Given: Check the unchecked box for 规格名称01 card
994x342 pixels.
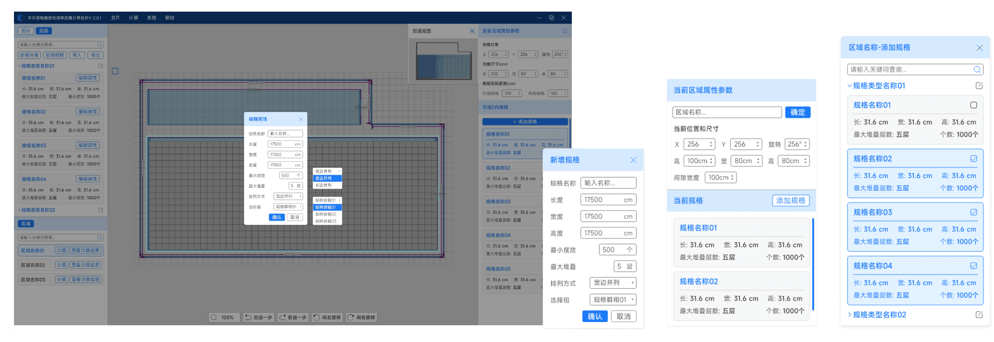Looking at the screenshot, I should point(974,105).
